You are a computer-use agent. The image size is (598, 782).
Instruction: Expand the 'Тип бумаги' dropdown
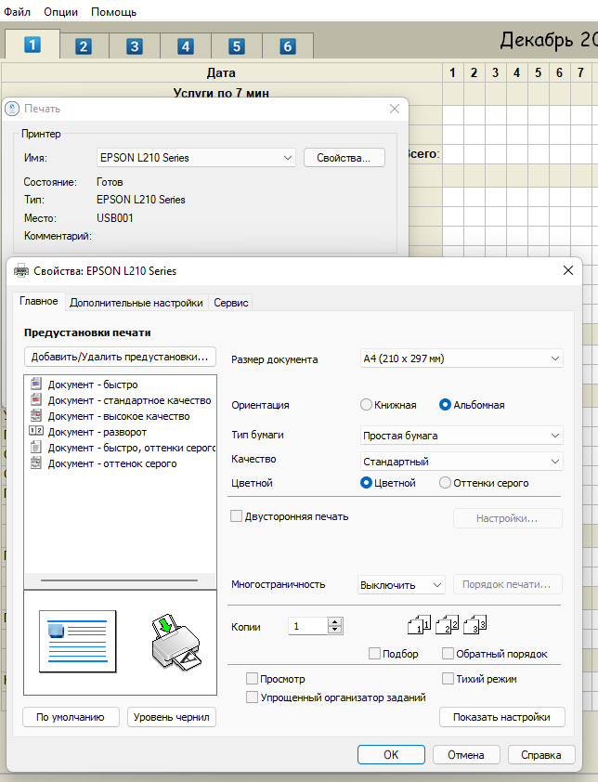tap(461, 435)
